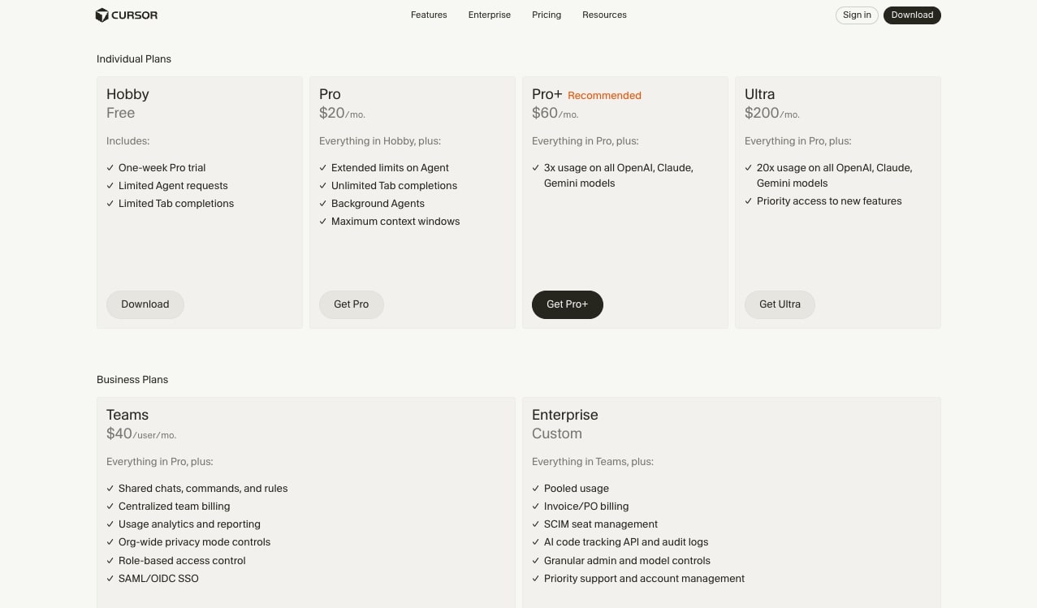Click the Teams plan heading

(127, 415)
